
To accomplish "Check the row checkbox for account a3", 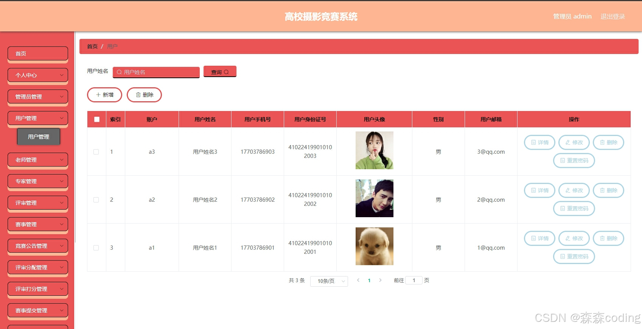I will [96, 152].
